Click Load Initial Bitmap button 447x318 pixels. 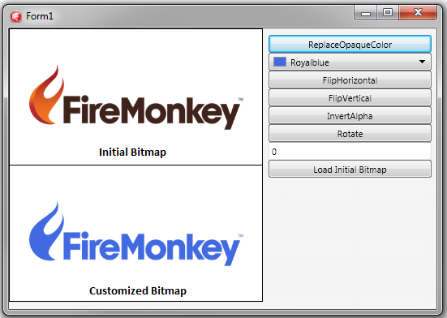(x=350, y=170)
